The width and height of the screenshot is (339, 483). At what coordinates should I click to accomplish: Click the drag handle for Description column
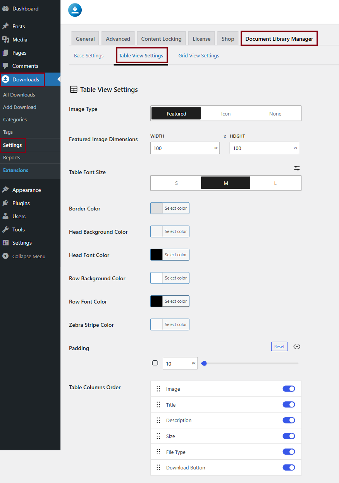158,420
